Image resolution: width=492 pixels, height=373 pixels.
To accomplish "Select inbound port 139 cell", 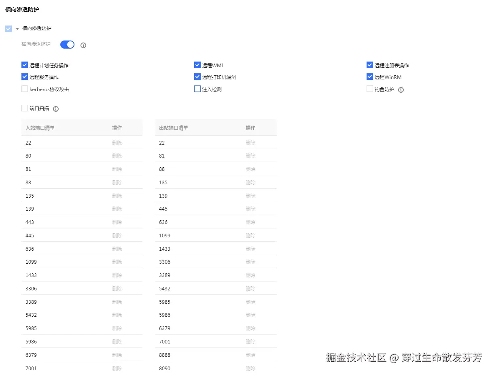I will [x=30, y=209].
